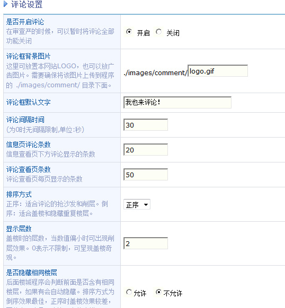Screen dimensions: 285x308
Task: Click the dropdown arrow next to 正序
Action: click(x=146, y=205)
